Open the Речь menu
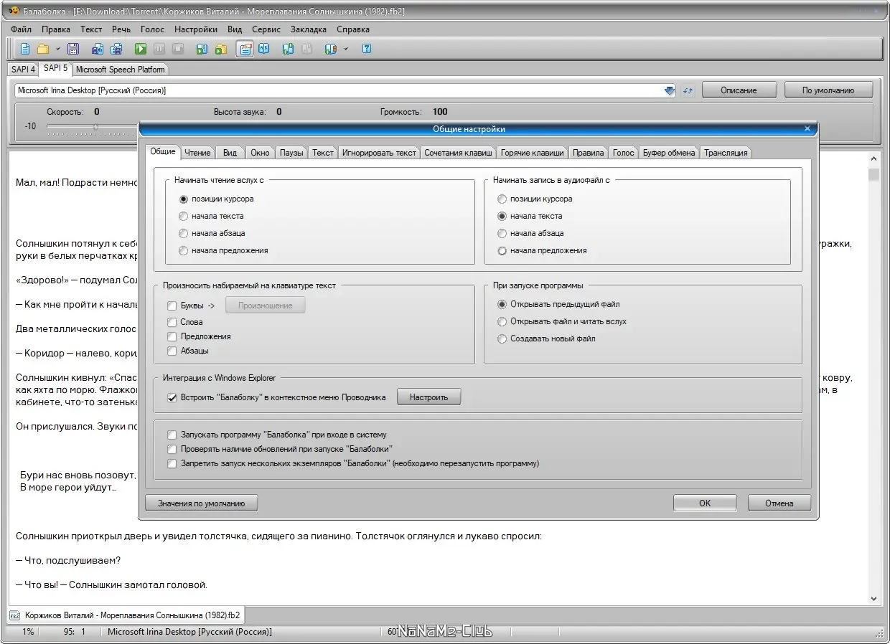 tap(121, 29)
